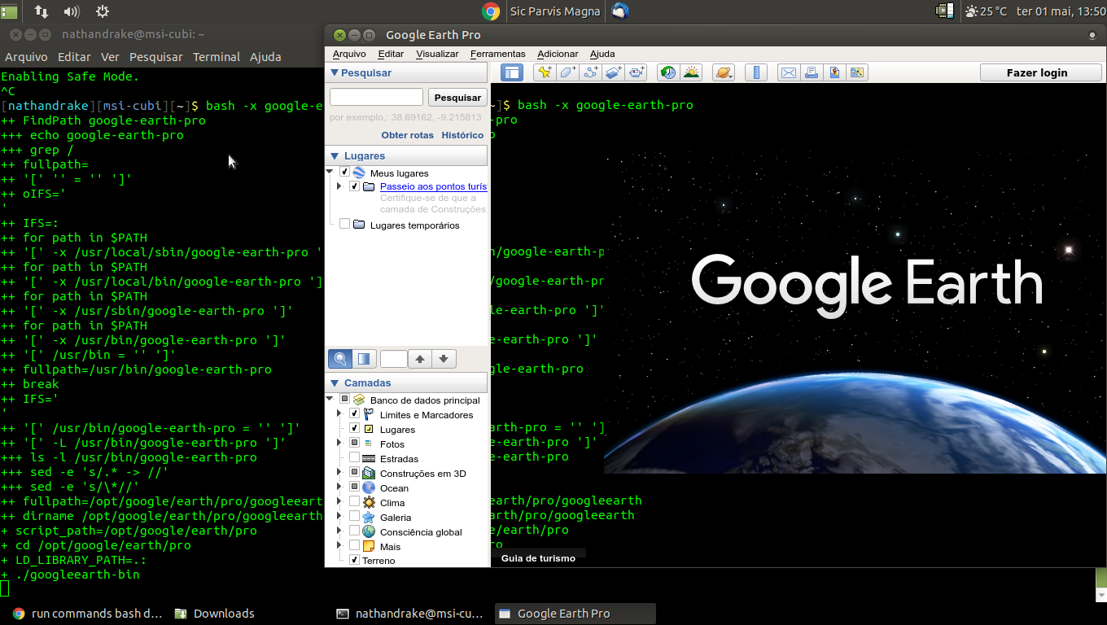Check the Lugares temporários checkbox
The width and height of the screenshot is (1107, 625).
344,225
